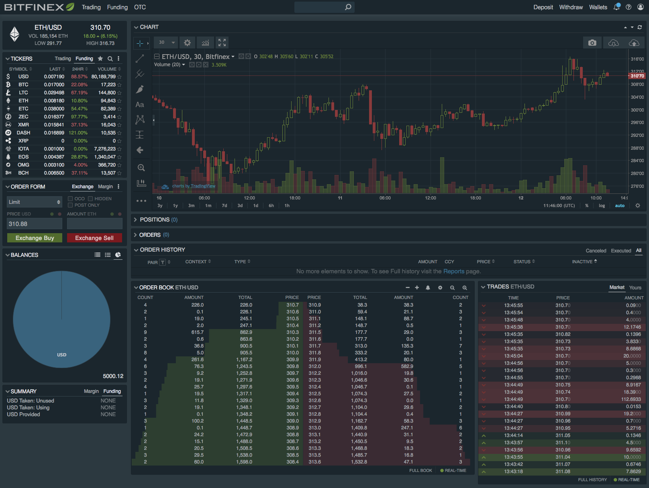Show Yours trades tab
The width and height of the screenshot is (649, 488).
coord(635,287)
